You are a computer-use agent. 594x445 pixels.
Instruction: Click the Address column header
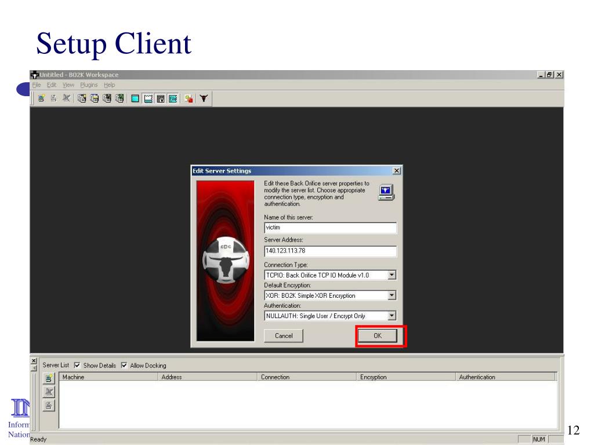(208, 377)
